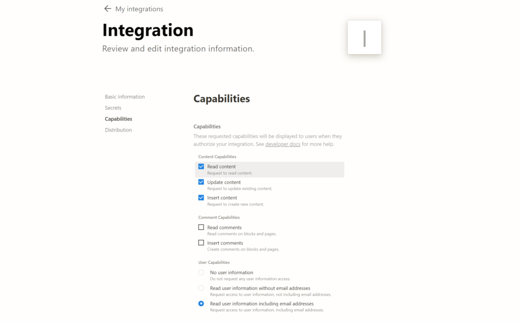This screenshot has width=521, height=322.
Task: Enable the Insert comments checkbox
Action: point(201,243)
